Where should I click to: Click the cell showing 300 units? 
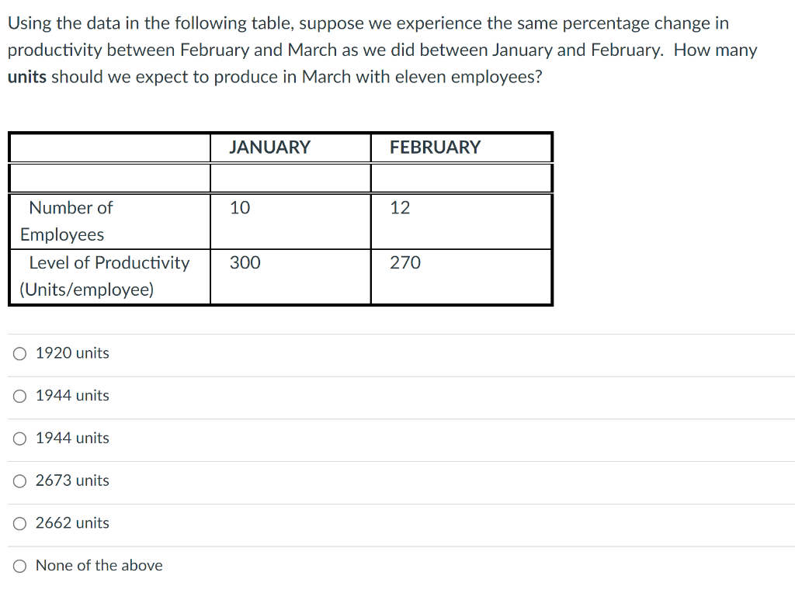[245, 263]
